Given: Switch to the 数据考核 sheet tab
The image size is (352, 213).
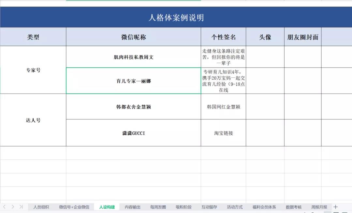Looking at the screenshot, I should (x=294, y=207).
